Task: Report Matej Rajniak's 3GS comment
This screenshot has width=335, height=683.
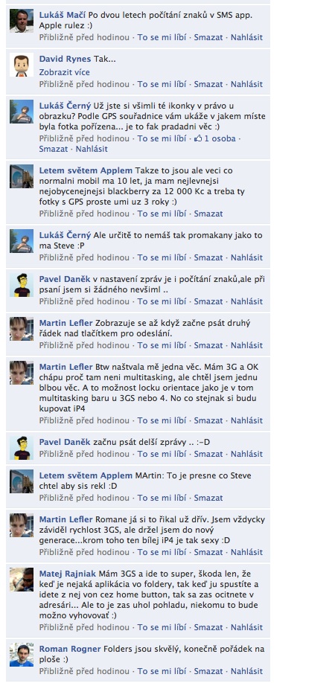Action: coord(246,627)
